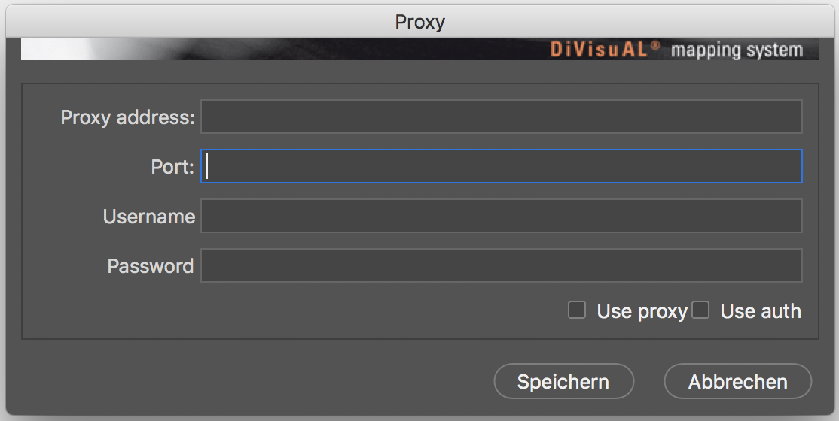Screen dimensions: 839x421
Task: Click the "Port:" label text
Action: coord(172,167)
